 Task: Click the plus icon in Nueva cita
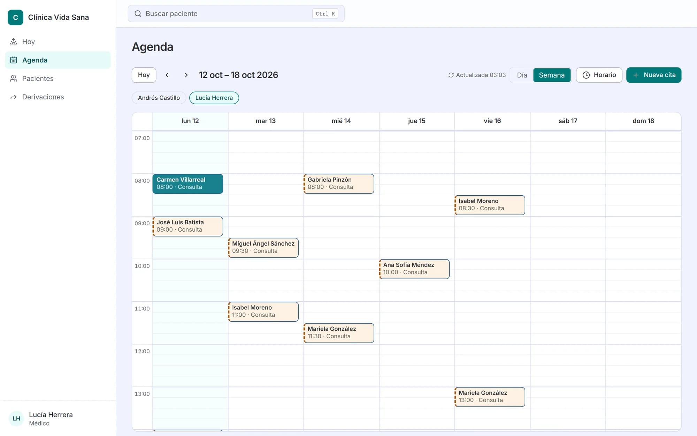636,75
